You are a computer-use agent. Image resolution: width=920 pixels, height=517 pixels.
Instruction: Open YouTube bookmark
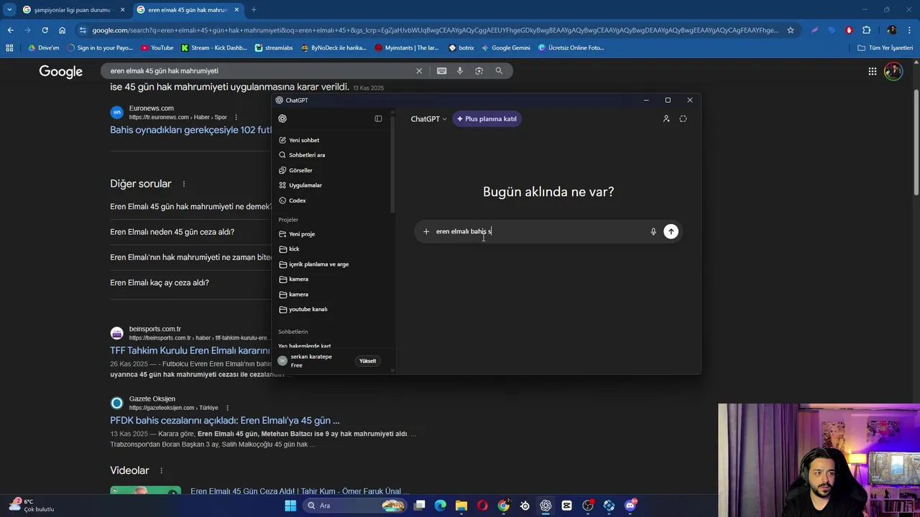coord(157,48)
